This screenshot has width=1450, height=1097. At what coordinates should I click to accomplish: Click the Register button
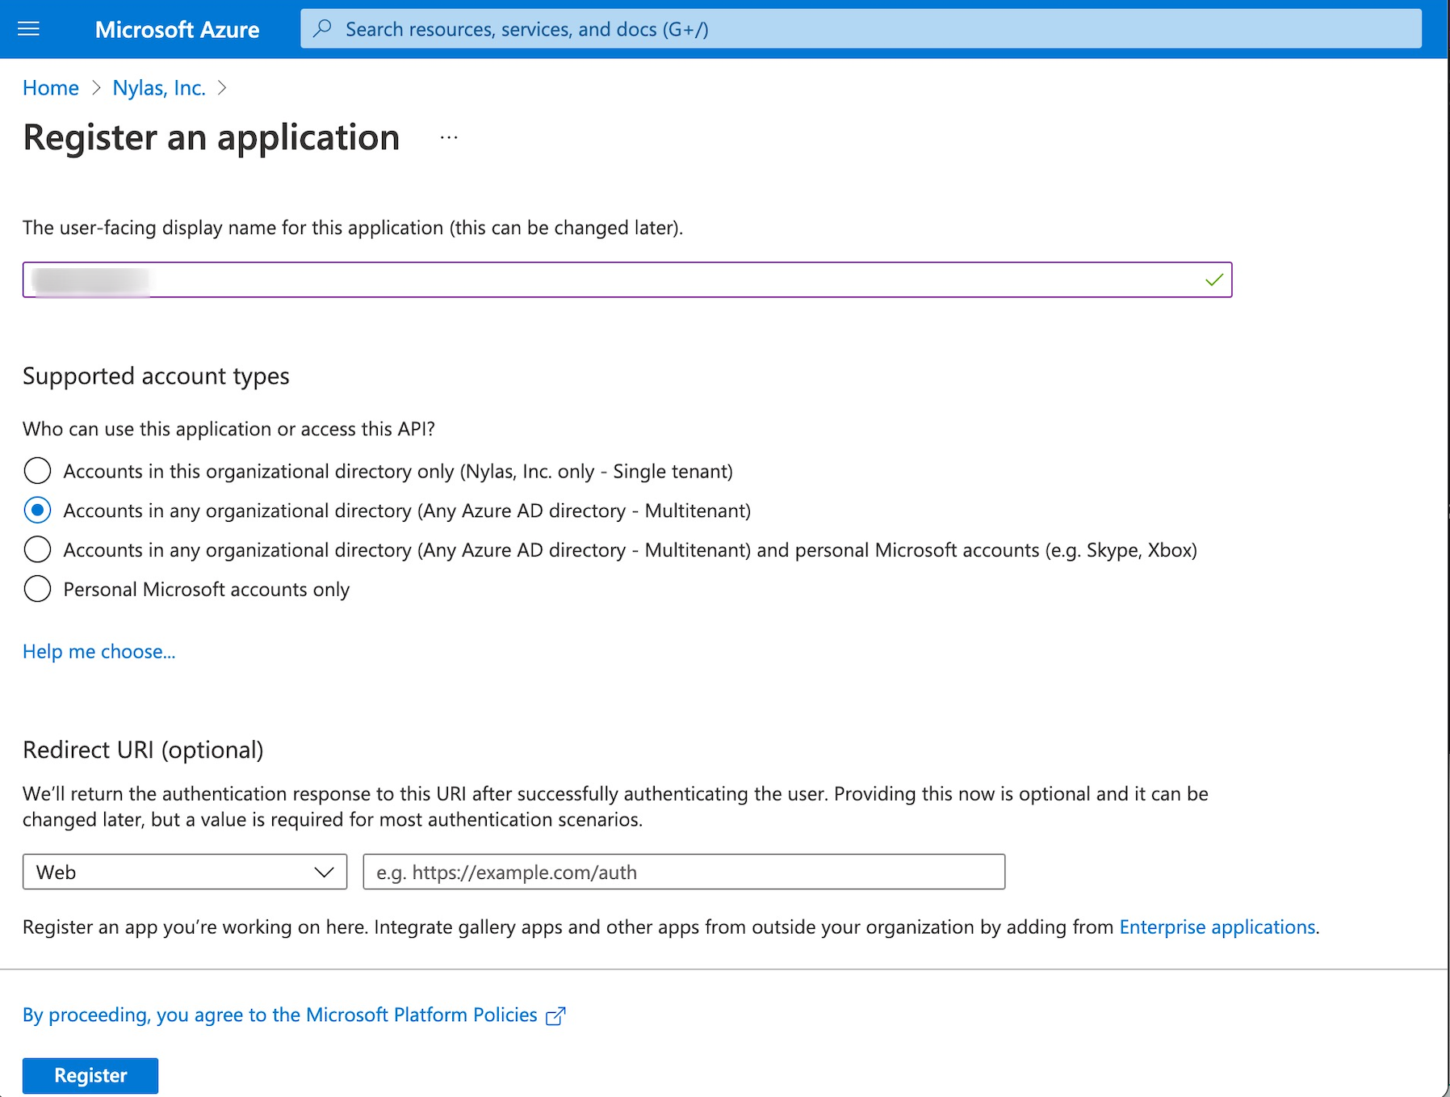pos(89,1075)
